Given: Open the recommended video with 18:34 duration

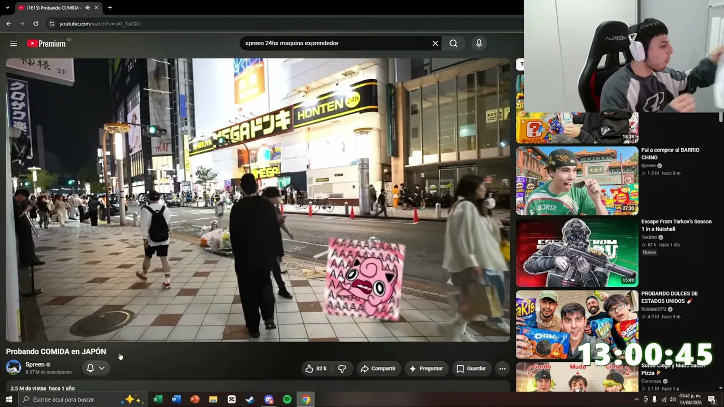Looking at the screenshot, I should pyautogui.click(x=577, y=128).
